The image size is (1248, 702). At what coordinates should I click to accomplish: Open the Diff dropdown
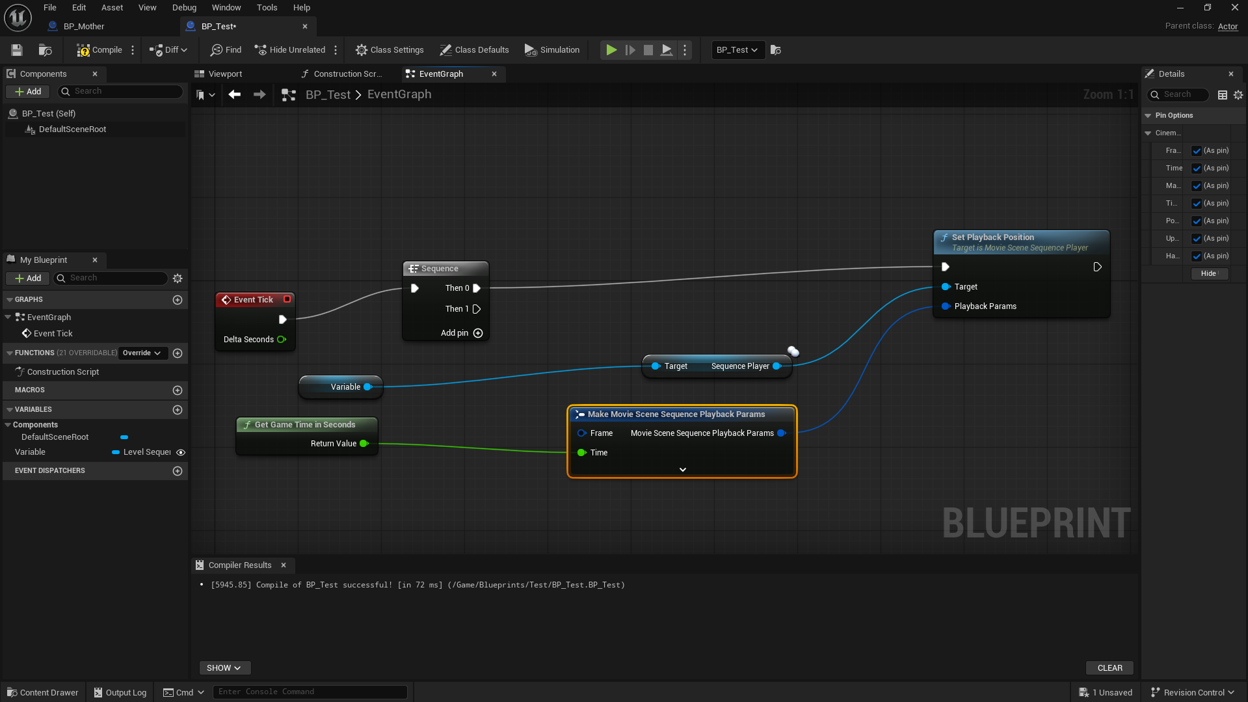168,50
